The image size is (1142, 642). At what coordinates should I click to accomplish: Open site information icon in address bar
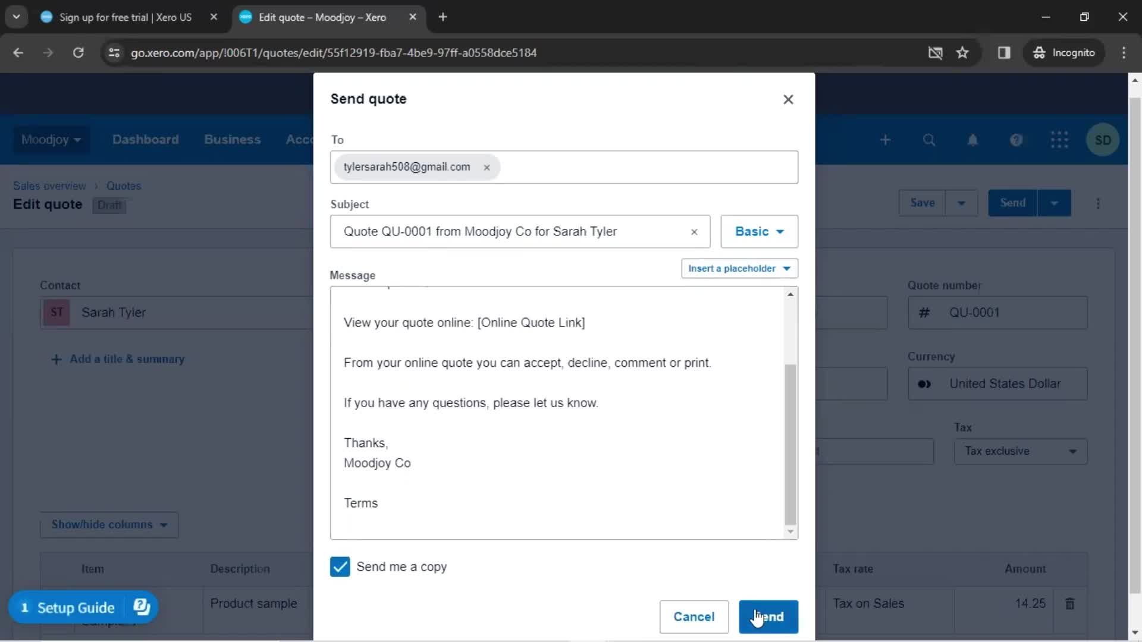[114, 53]
